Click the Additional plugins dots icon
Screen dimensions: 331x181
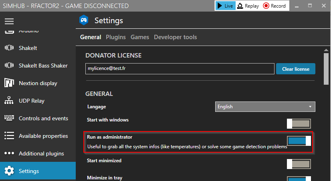tap(9, 153)
